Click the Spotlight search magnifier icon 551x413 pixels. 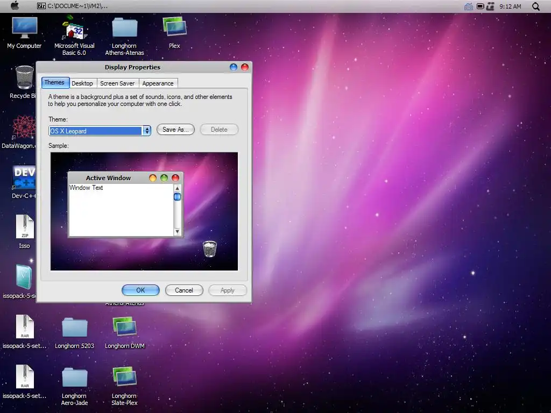pyautogui.click(x=535, y=6)
